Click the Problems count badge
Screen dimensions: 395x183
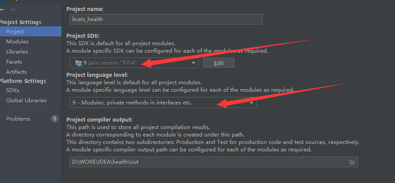coord(54,118)
